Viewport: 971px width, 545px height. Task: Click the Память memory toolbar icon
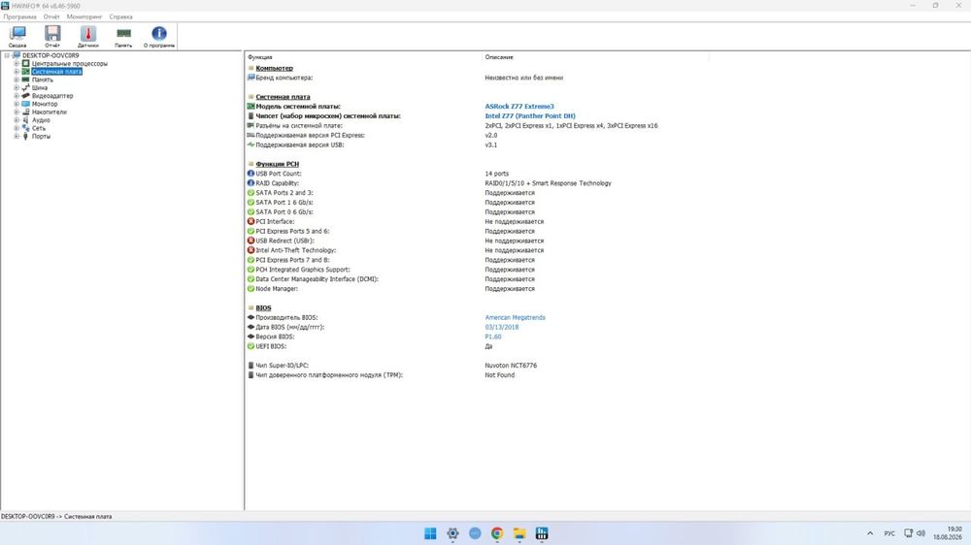(x=123, y=36)
